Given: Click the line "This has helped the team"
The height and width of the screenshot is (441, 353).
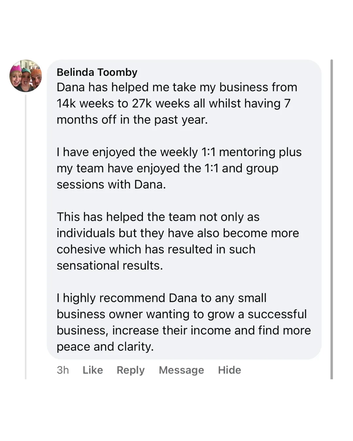Looking at the screenshot, I should click(158, 217).
